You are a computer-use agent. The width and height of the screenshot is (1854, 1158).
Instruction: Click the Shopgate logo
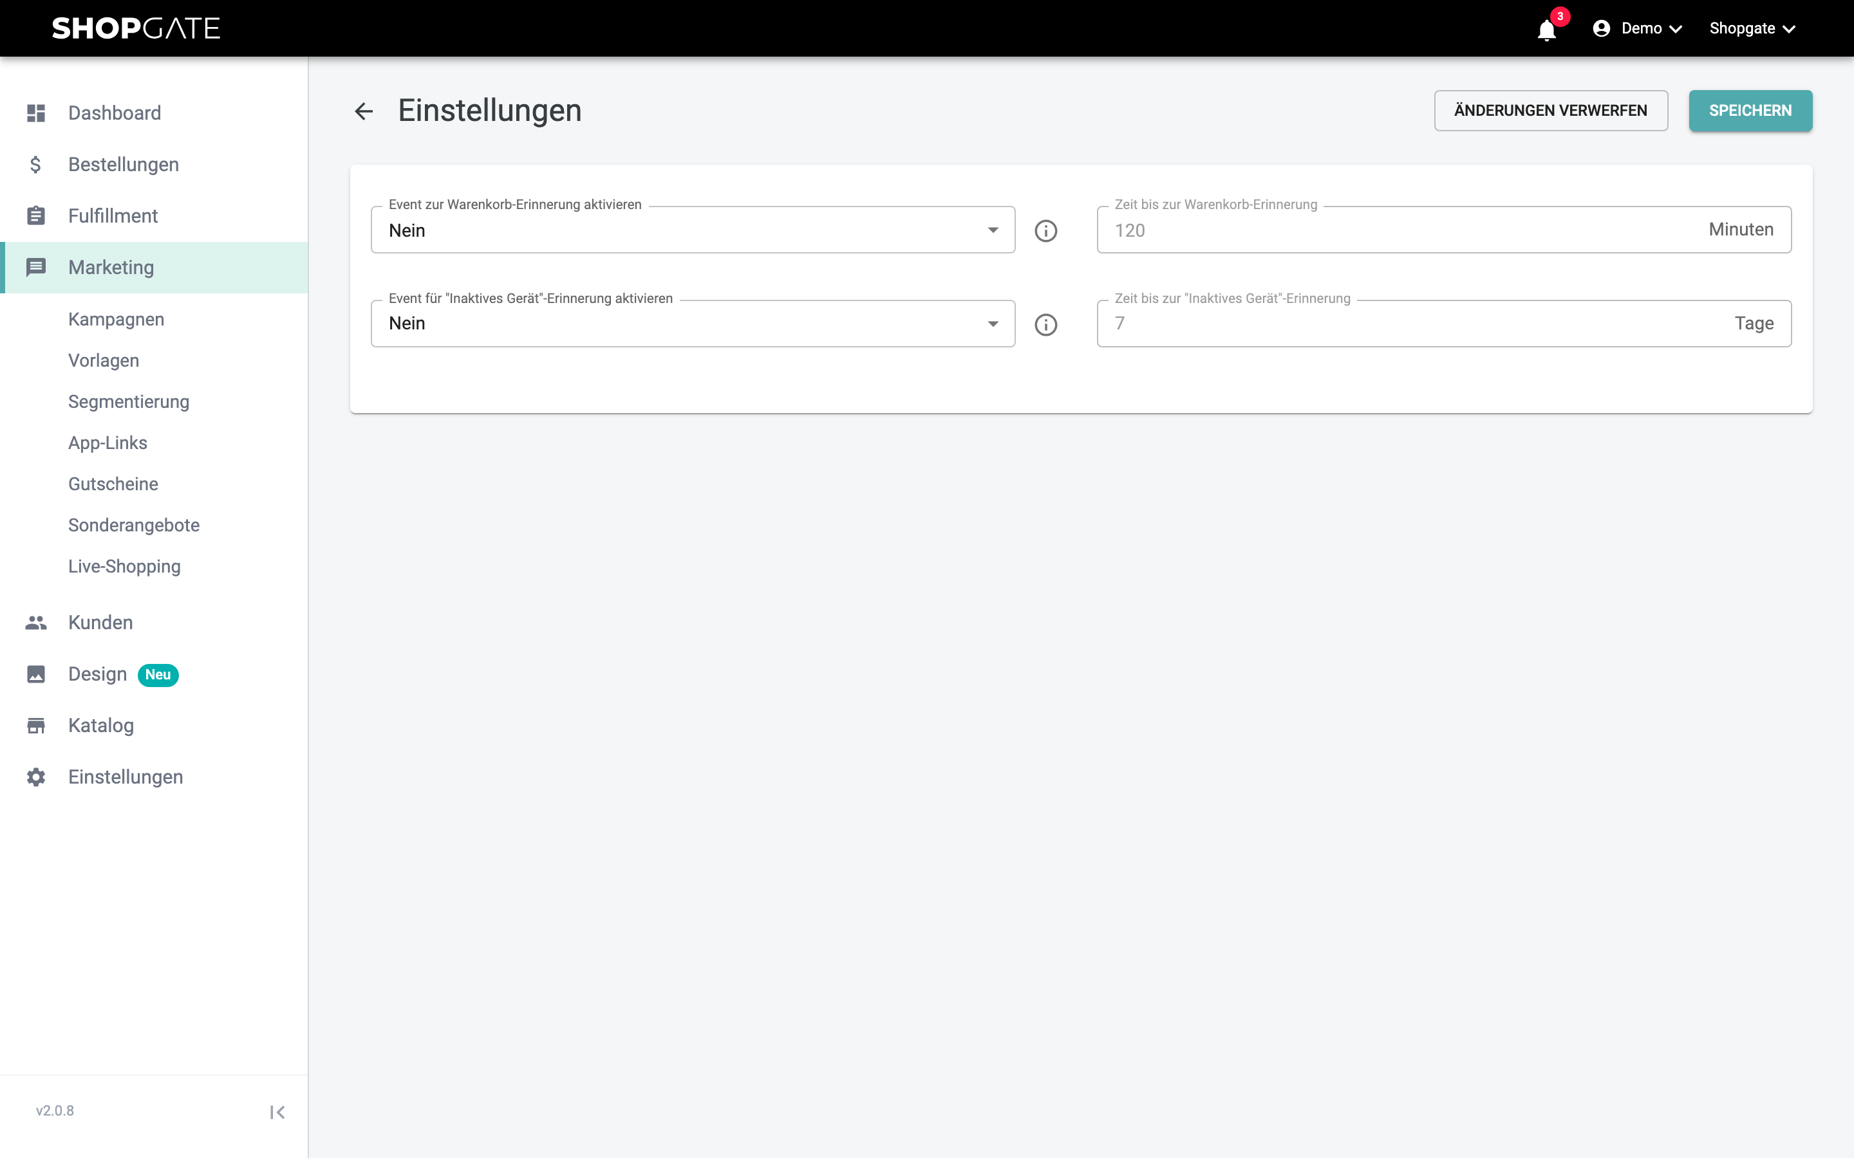pos(136,28)
